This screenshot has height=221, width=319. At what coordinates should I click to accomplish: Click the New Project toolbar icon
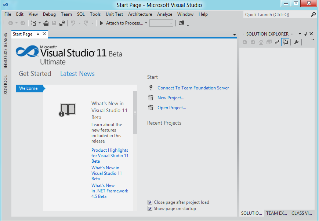[33, 23]
